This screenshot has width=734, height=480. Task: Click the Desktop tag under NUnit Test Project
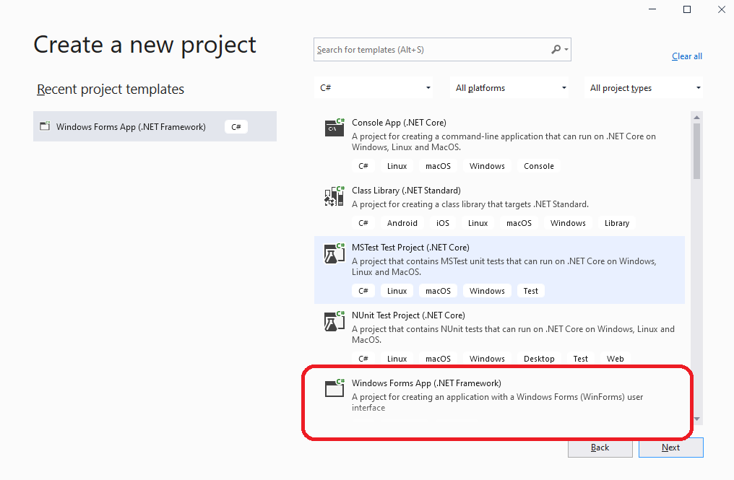(x=539, y=359)
